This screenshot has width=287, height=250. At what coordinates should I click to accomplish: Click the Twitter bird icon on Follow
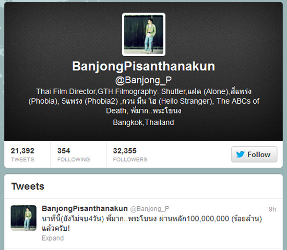coord(241,154)
